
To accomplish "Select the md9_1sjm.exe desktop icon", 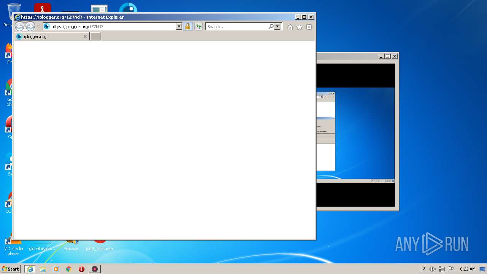I will [x=99, y=245].
